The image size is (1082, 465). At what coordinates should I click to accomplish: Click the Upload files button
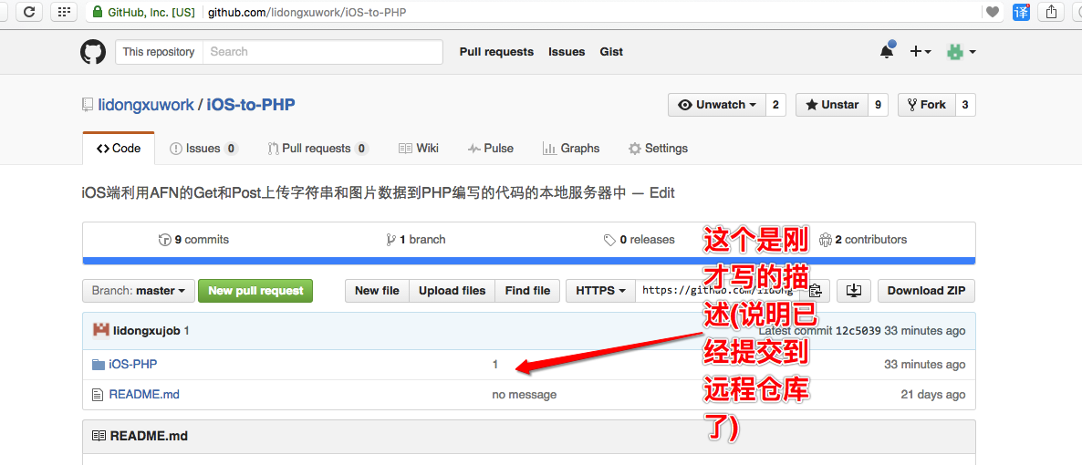tap(452, 291)
